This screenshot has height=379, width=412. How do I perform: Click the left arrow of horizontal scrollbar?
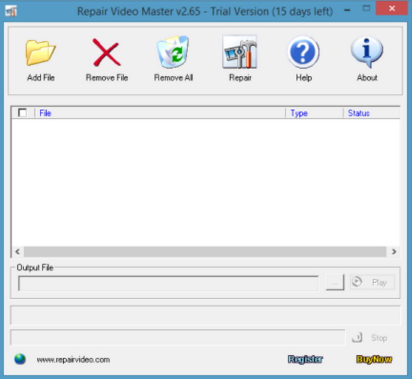pos(18,251)
